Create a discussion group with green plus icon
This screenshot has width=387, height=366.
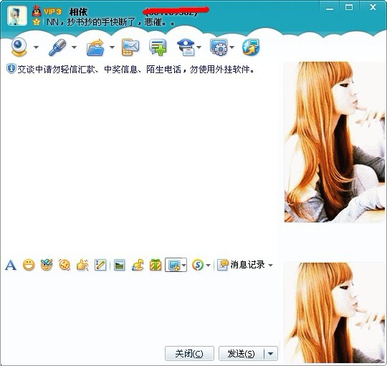(x=158, y=47)
